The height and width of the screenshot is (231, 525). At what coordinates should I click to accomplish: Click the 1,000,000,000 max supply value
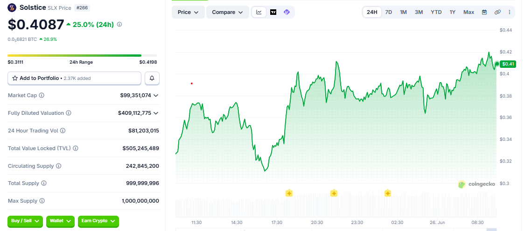coord(140,201)
